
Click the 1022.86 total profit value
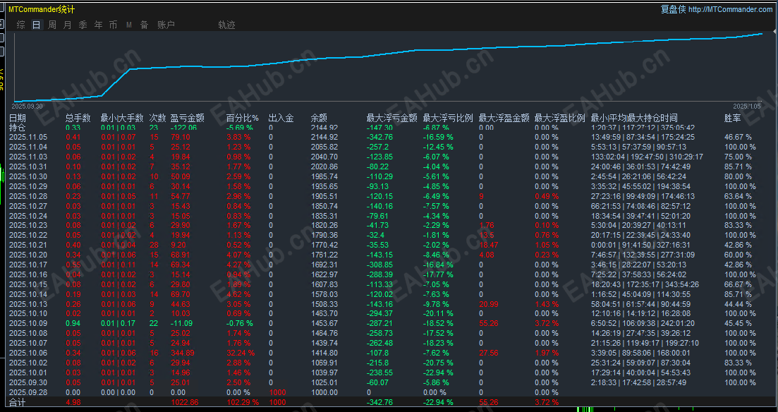coord(185,403)
